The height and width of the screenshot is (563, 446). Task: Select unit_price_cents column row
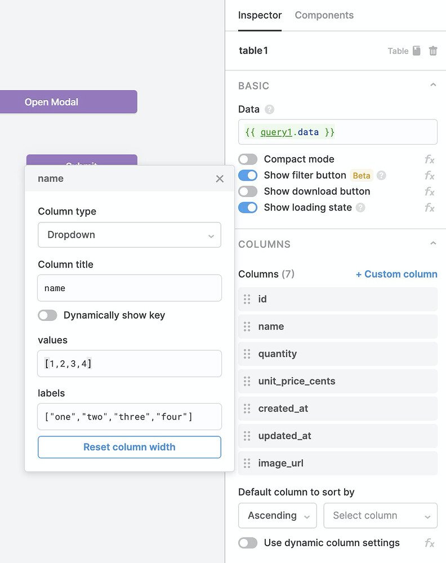click(337, 381)
